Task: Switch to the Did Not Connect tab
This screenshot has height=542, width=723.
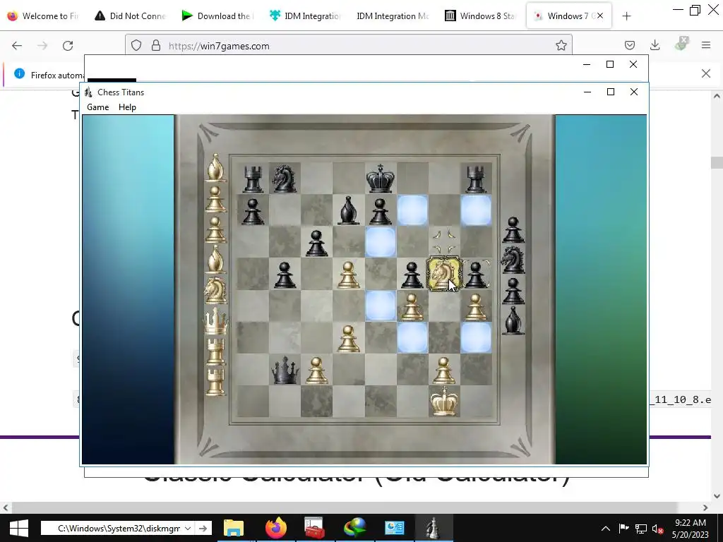Action: click(131, 16)
